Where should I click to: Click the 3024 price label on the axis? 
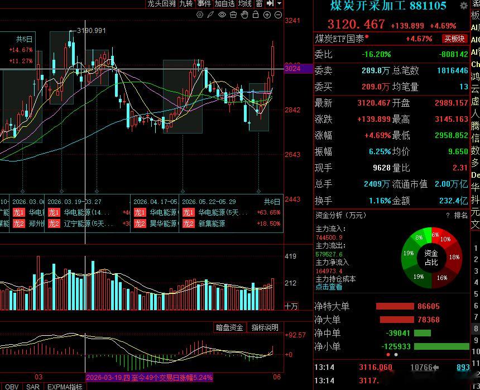tap(298, 68)
